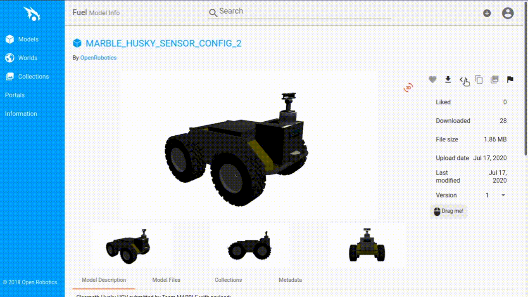This screenshot has height=297, width=528.
Task: Select the front-view Husky thumbnail
Action: (x=367, y=245)
